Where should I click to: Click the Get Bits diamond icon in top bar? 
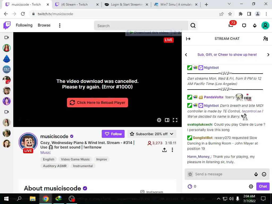click(254, 26)
